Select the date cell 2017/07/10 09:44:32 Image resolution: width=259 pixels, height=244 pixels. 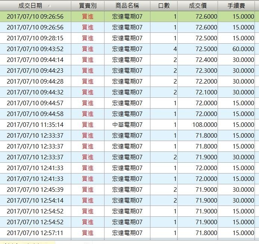tap(35, 92)
